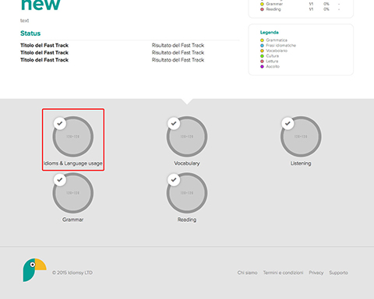Click the Idioms & Language usage label
Image resolution: width=374 pixels, height=299 pixels.
click(73, 164)
